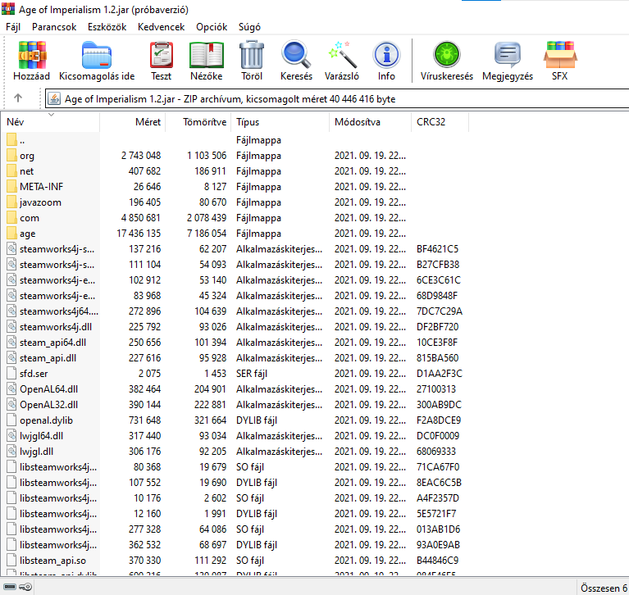Viewport: 629px width, 595px height.
Task: Click the libsteamworks4j row with CRC 013AB1D6
Action: pyautogui.click(x=235, y=529)
